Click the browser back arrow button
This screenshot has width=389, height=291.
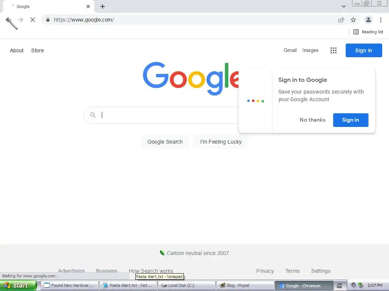click(8, 20)
